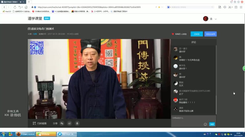Click avatar of commenter 南方三劫

coord(176,100)
